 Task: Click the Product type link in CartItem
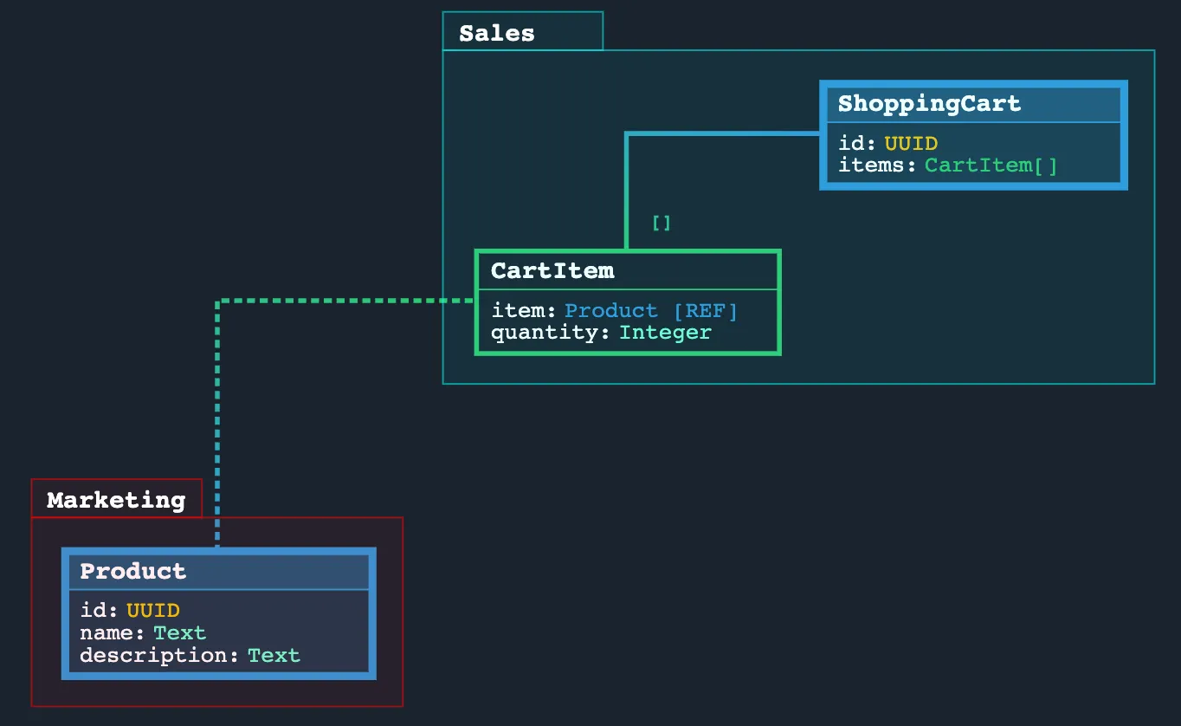pyautogui.click(x=611, y=310)
